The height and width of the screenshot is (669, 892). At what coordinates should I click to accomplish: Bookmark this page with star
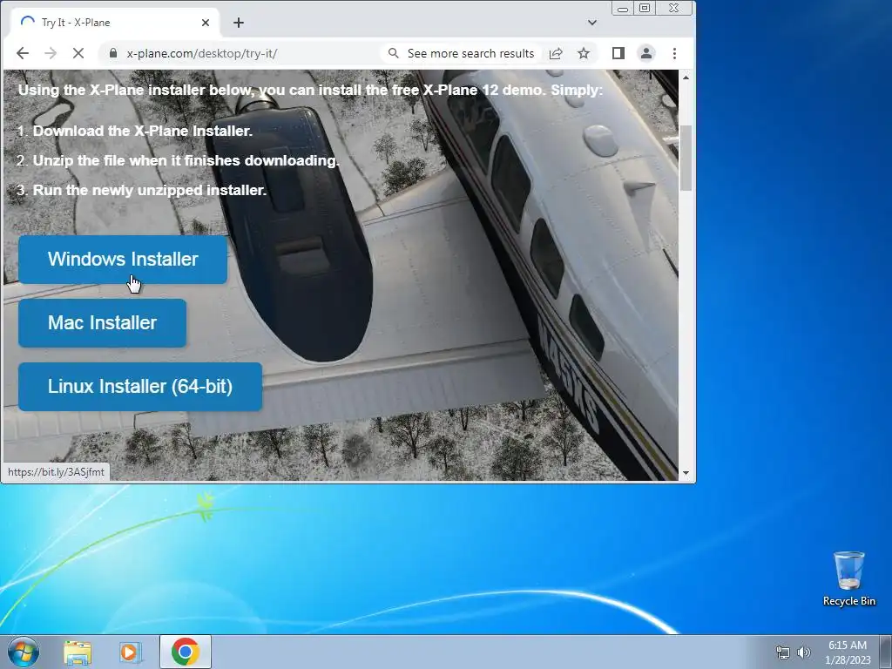coord(584,53)
